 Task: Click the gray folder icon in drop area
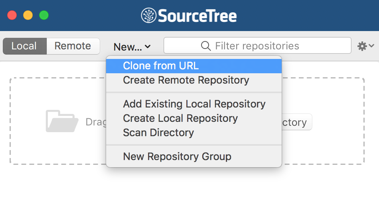(62, 121)
